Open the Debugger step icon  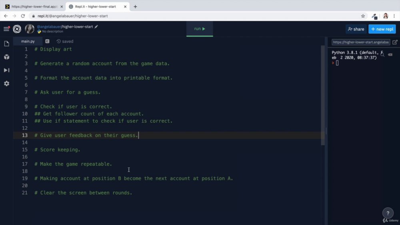[x=7, y=70]
